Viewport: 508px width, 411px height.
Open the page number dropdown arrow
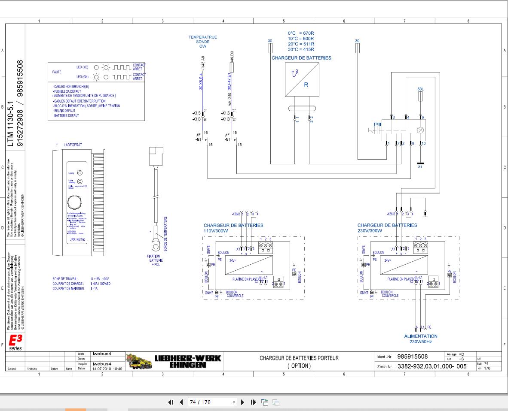click(234, 402)
